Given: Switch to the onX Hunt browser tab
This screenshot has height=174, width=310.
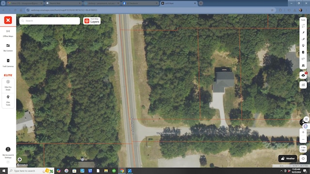Looking at the screenshot, I should tap(179, 3).
